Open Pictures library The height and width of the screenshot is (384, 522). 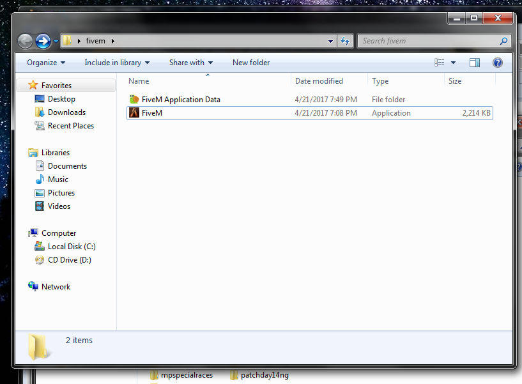point(61,193)
